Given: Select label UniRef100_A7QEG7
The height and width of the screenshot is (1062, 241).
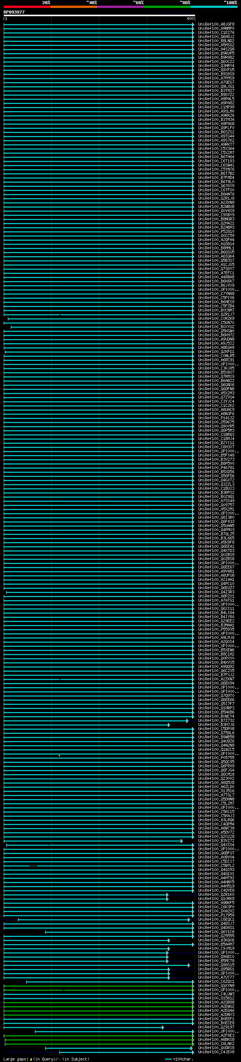Looking at the screenshot, I should click(x=216, y=82).
